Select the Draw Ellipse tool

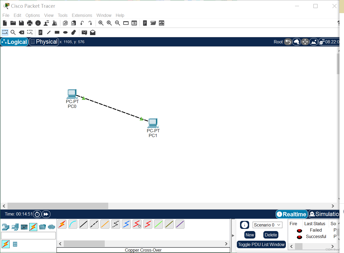click(65, 32)
